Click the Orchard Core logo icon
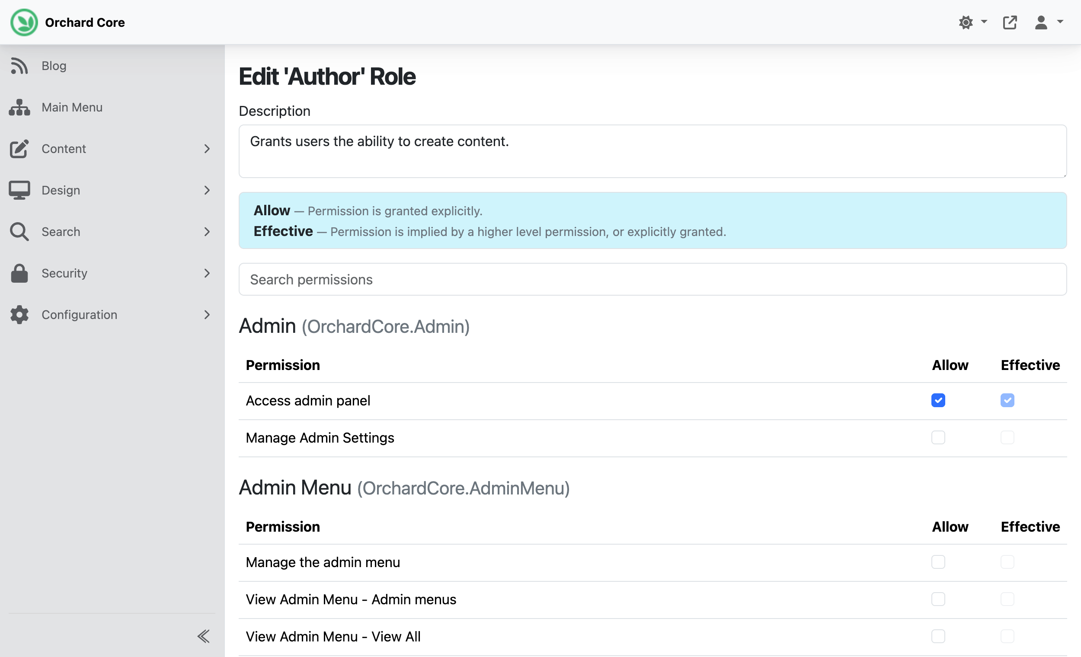The image size is (1081, 657). [x=24, y=22]
